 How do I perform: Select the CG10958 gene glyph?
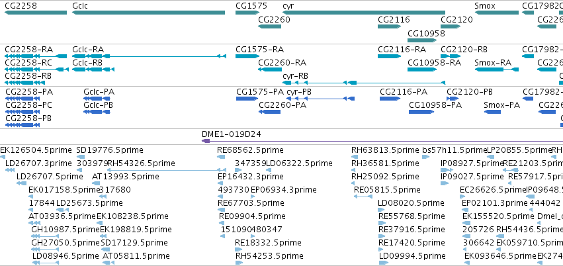(x=422, y=40)
